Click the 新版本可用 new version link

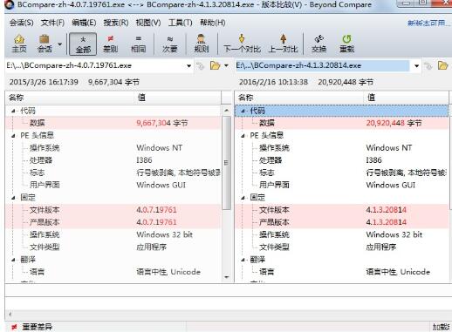(x=428, y=23)
